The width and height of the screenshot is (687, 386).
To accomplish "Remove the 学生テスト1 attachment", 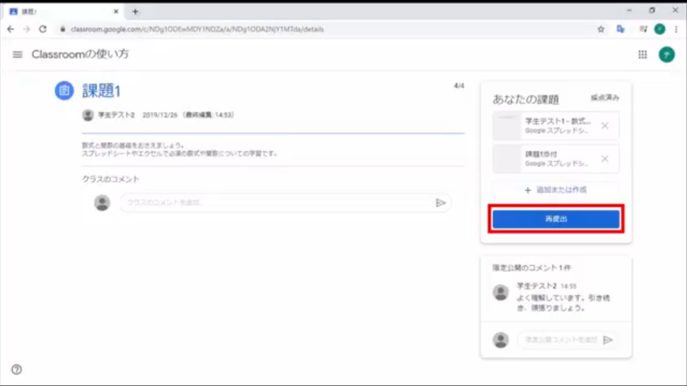I will [x=604, y=125].
